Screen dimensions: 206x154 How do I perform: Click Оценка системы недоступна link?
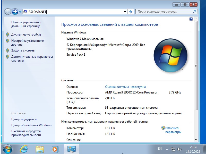tap(125, 87)
